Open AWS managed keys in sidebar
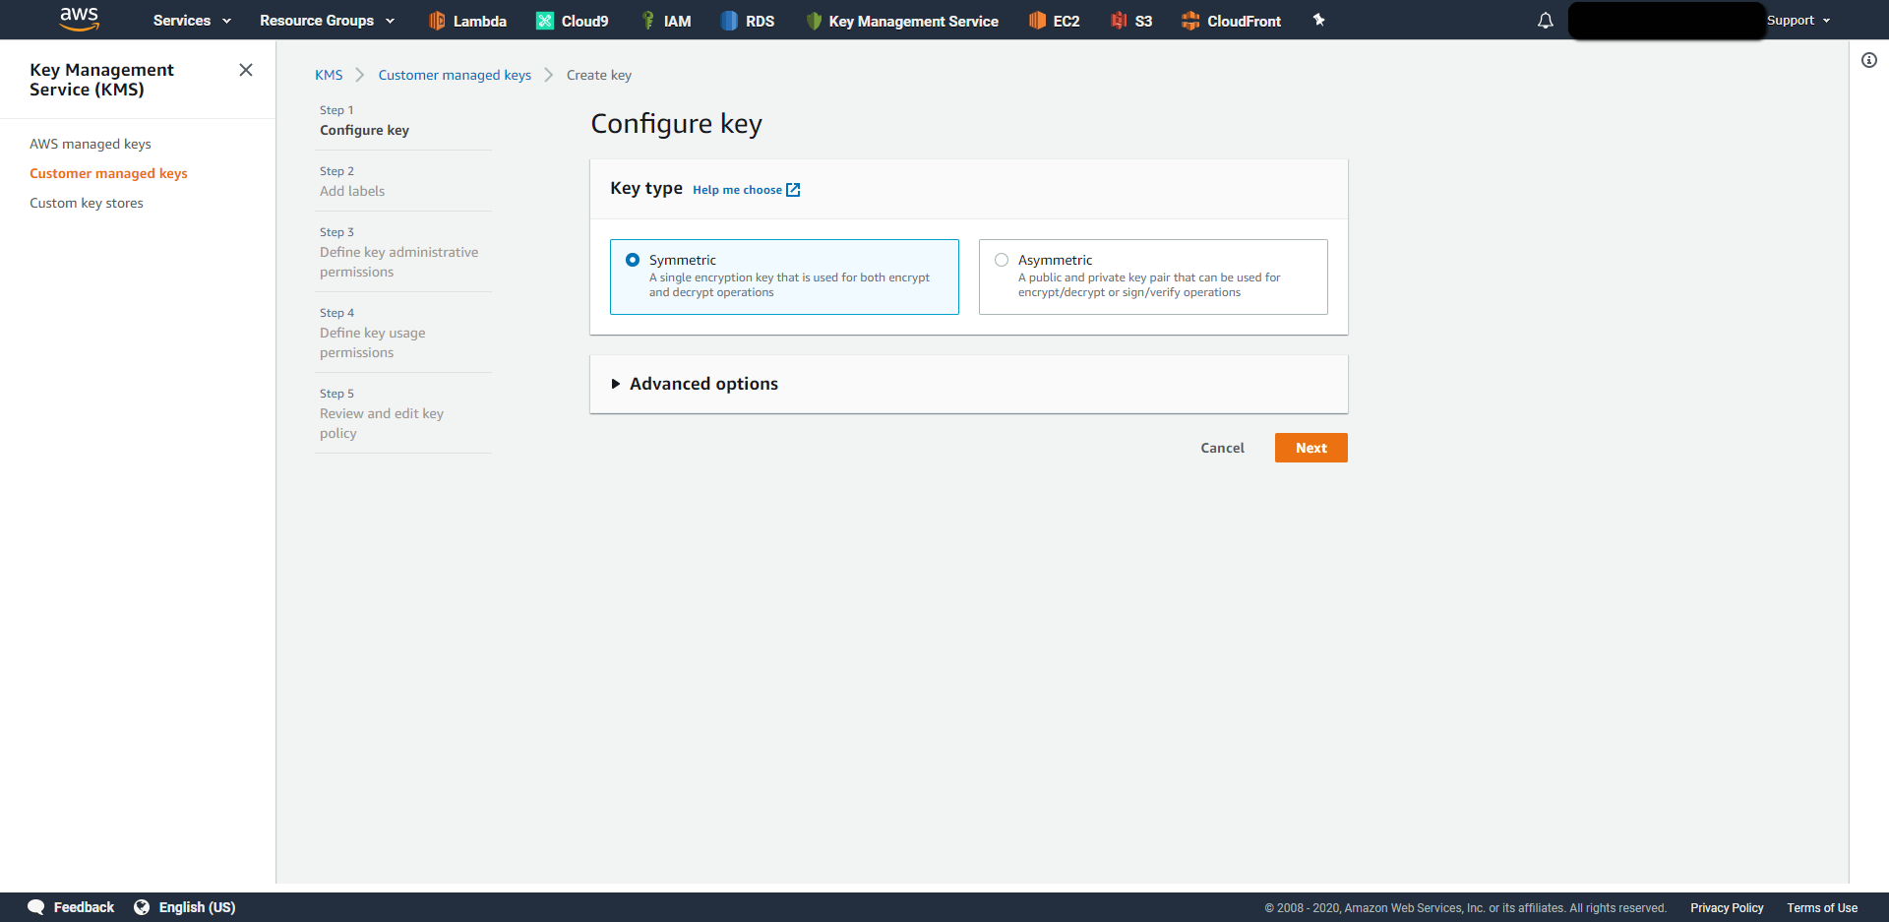Screen dimensions: 1889x922 (x=90, y=144)
